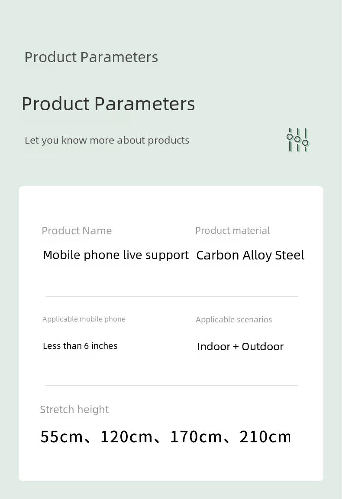Select the Carbon Alloy Steel value

tap(251, 255)
